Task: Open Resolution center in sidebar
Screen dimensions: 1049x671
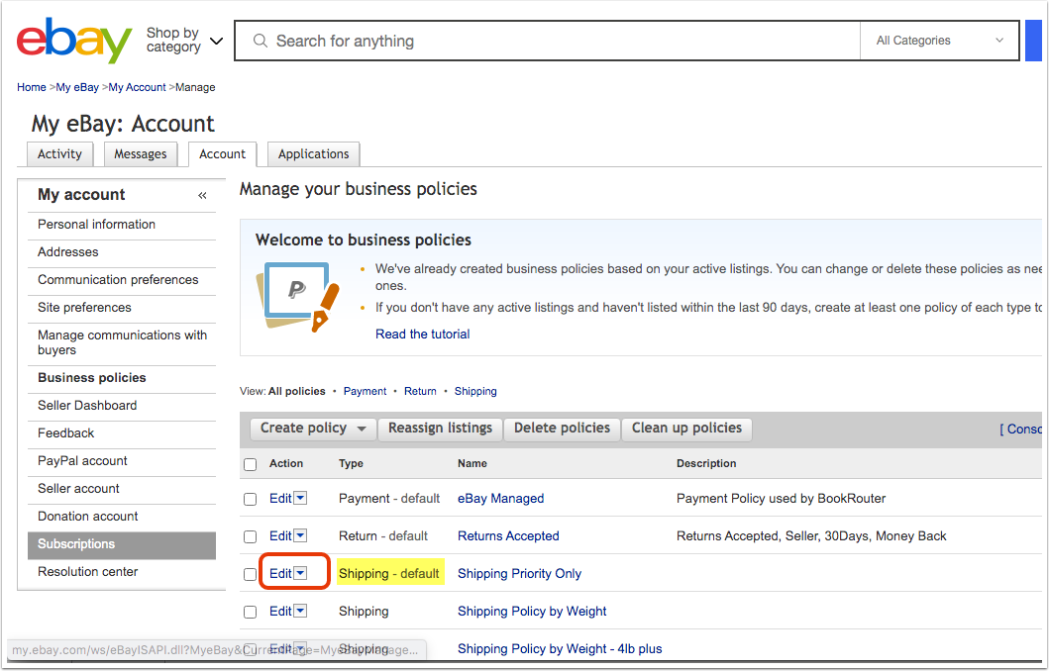Action: point(87,572)
